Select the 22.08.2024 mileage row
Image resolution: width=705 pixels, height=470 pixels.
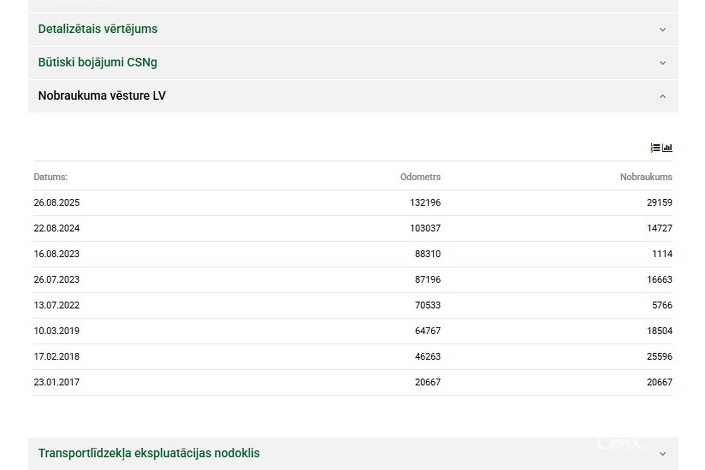pyautogui.click(x=353, y=228)
